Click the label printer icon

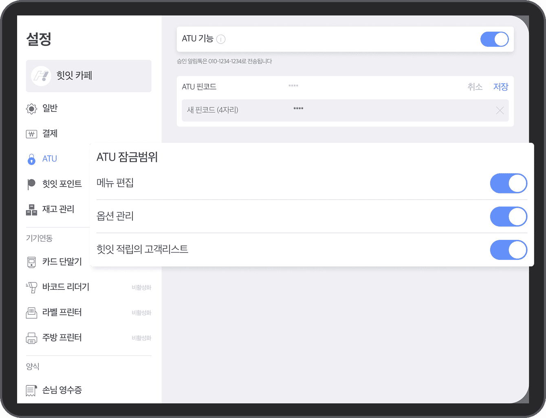(x=31, y=313)
